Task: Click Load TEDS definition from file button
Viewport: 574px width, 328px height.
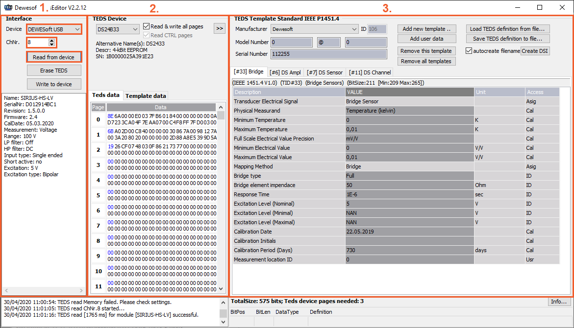Action: [x=507, y=29]
